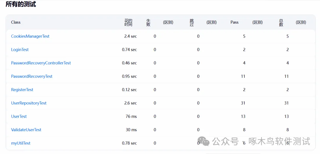Open the PasswordRecoveryTest class link

pos(32,76)
